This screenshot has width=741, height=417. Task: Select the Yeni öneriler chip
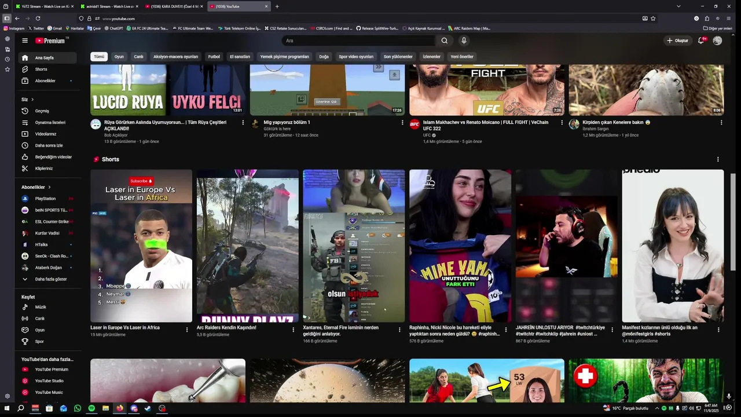coord(462,57)
